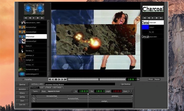Select AnimationImage12 in the clip list
The image size is (184, 111).
tap(33, 69)
